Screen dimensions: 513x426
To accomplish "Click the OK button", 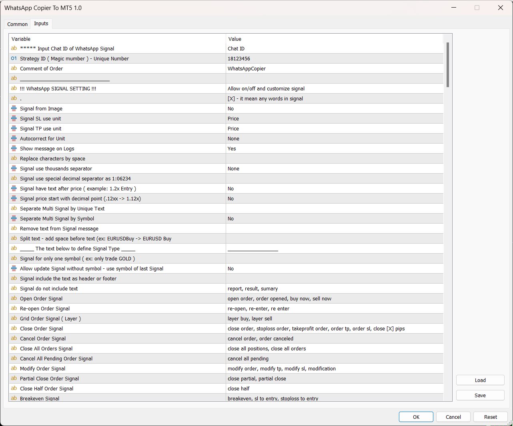I will point(416,417).
